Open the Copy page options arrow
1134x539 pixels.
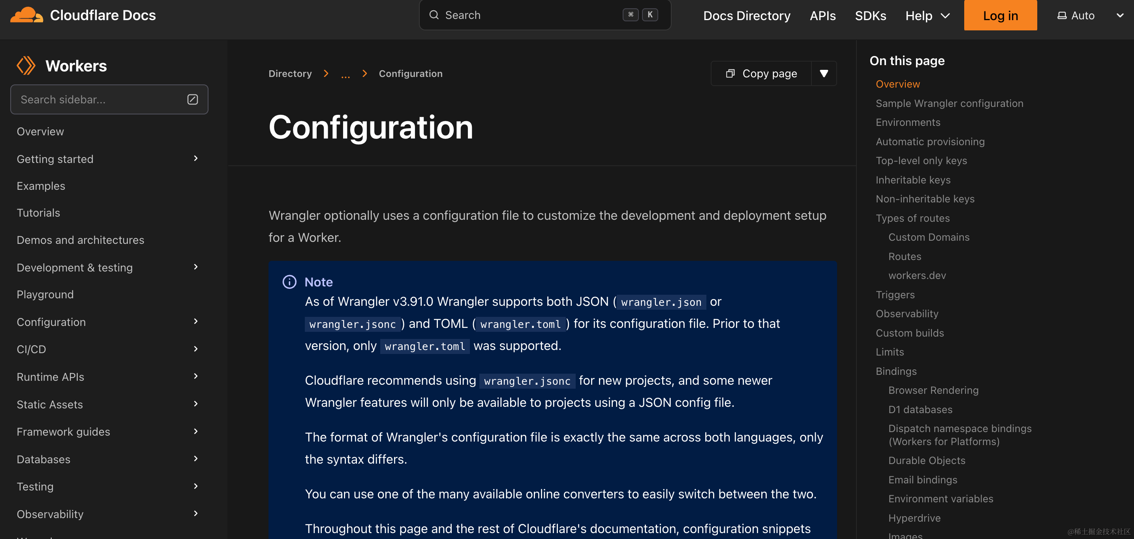pyautogui.click(x=824, y=73)
